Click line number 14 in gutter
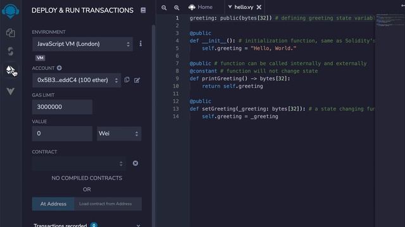 (176, 116)
